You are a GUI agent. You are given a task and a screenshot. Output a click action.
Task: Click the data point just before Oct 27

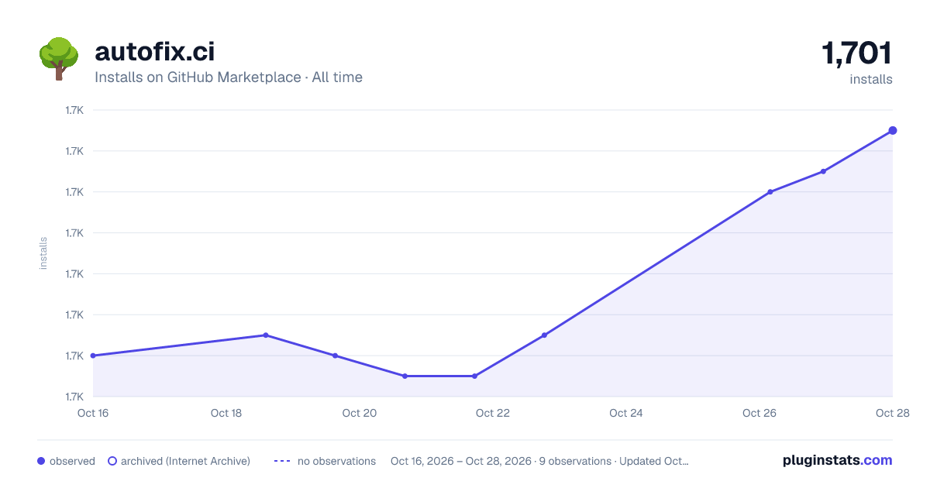coord(823,171)
